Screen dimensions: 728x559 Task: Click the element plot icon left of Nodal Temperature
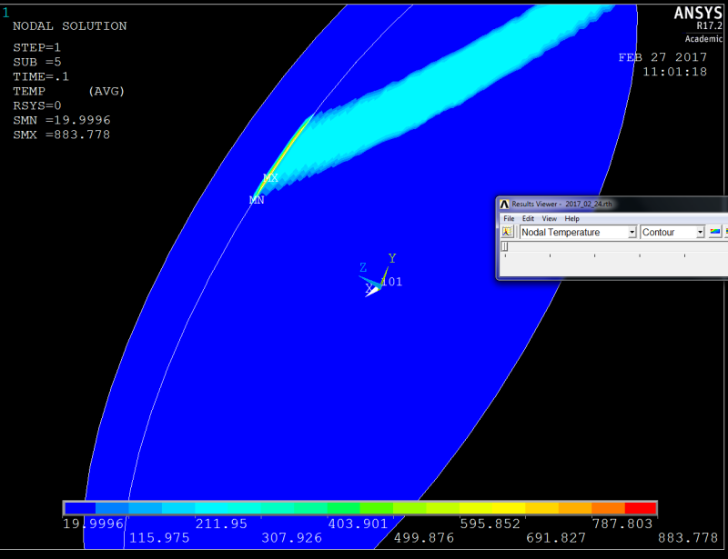507,232
